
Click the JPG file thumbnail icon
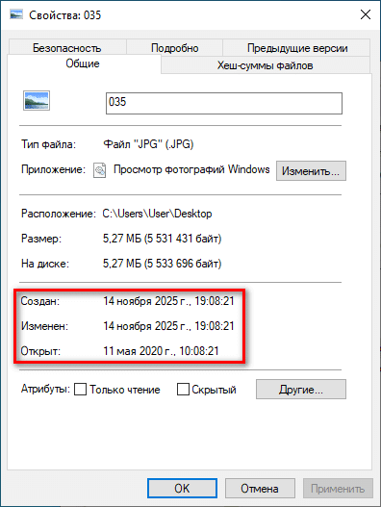coord(37,101)
